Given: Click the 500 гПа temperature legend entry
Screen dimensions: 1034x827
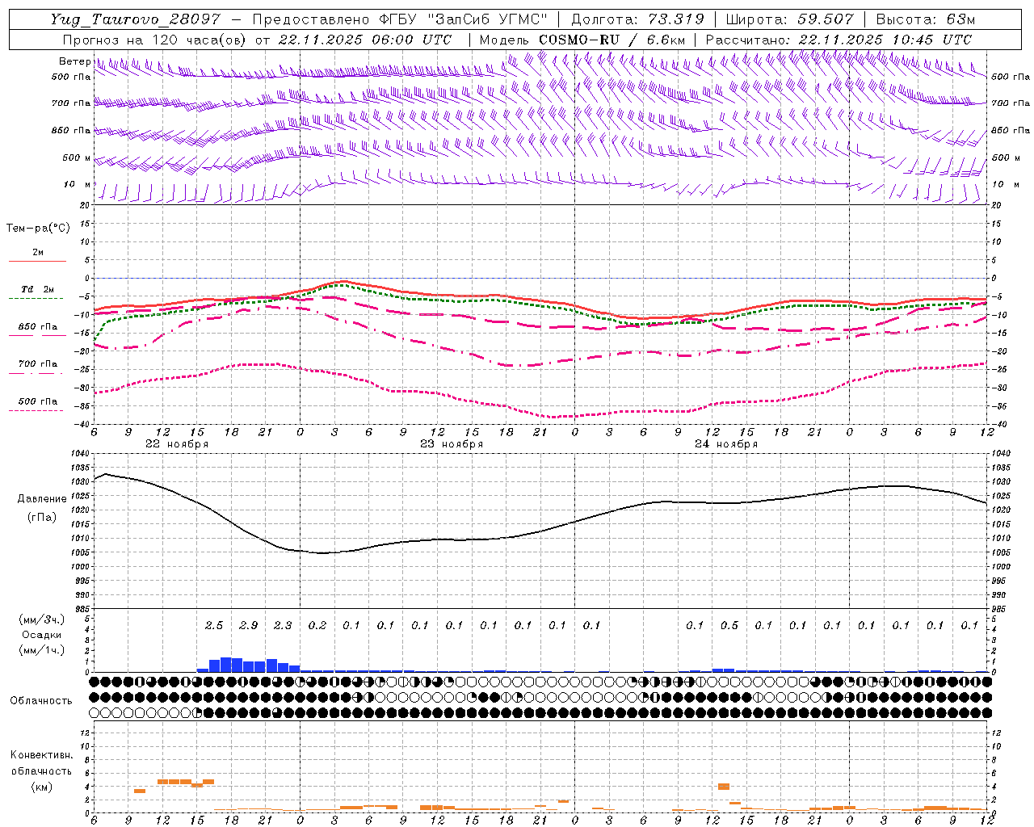Looking at the screenshot, I should pos(37,401).
